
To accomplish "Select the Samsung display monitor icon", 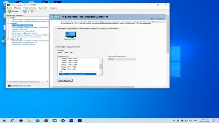I will click(x=71, y=35).
